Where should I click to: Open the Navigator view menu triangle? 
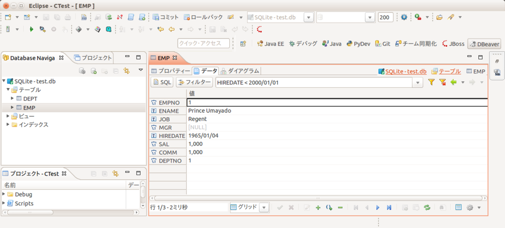pyautogui.click(x=141, y=70)
